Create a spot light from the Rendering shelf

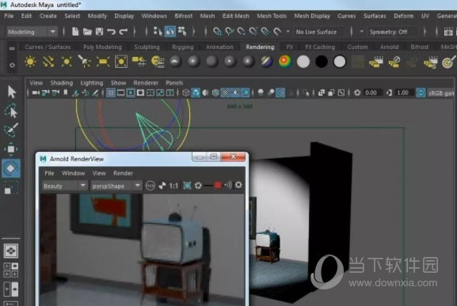[x=85, y=62]
